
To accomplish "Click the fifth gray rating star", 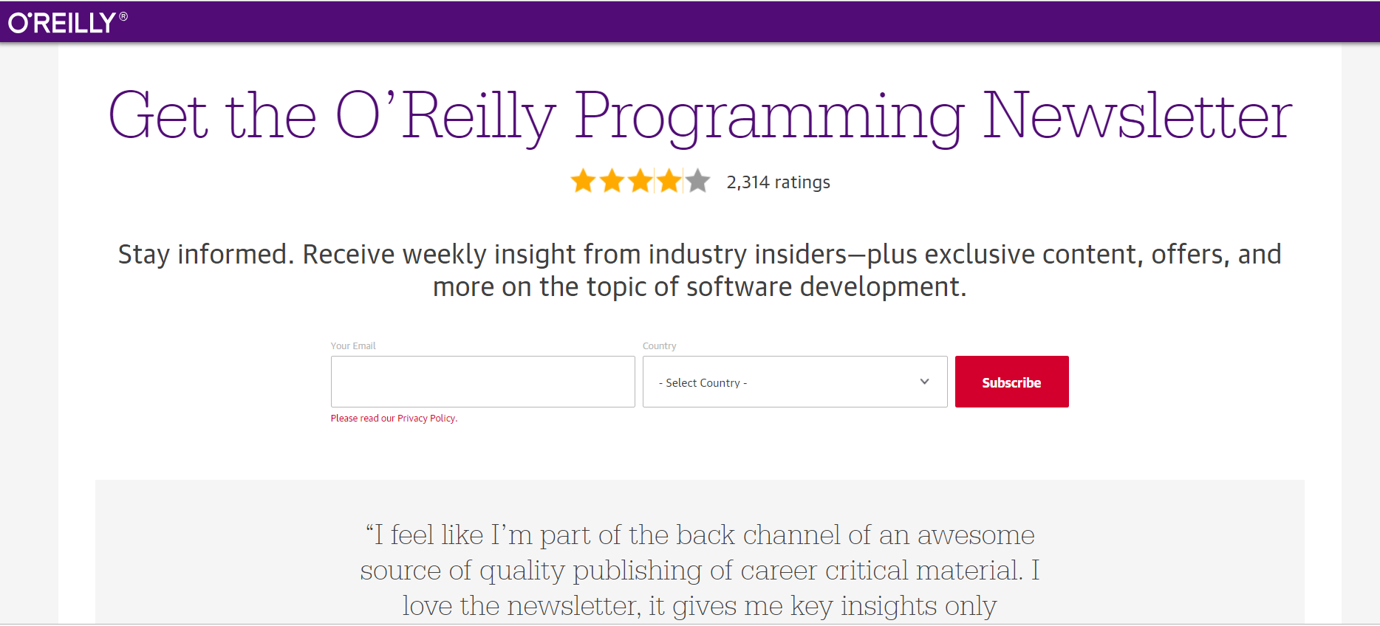I will (x=698, y=181).
